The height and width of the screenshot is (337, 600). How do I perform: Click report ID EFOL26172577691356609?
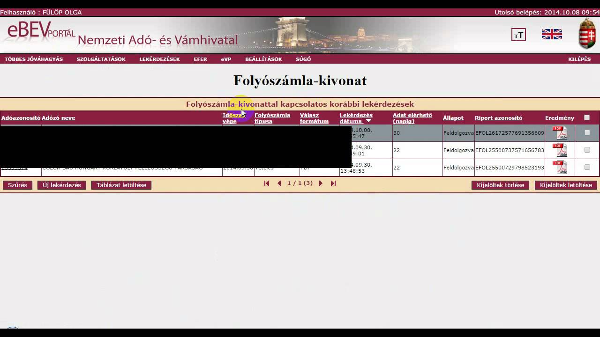pos(510,133)
